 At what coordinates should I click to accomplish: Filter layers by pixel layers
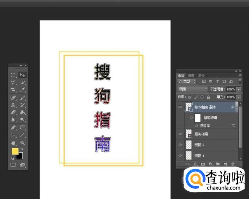click(x=204, y=82)
